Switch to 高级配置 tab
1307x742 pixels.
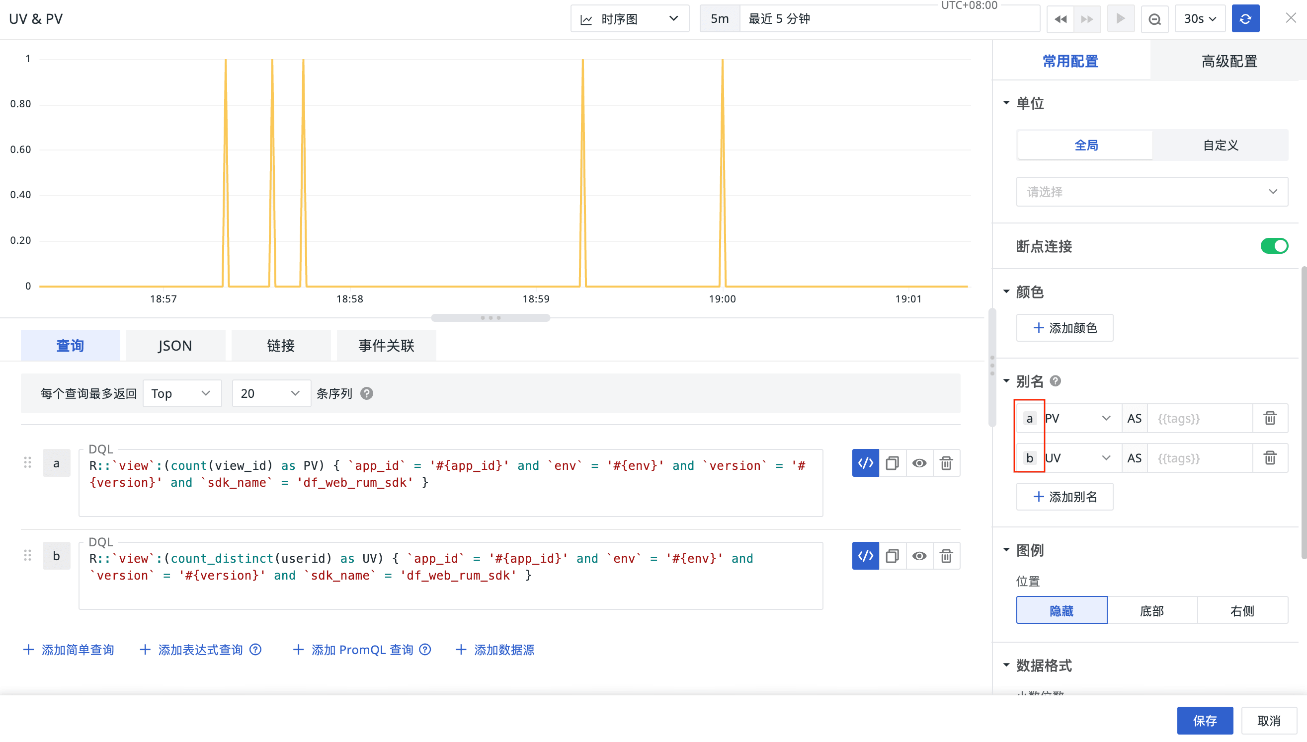point(1228,61)
